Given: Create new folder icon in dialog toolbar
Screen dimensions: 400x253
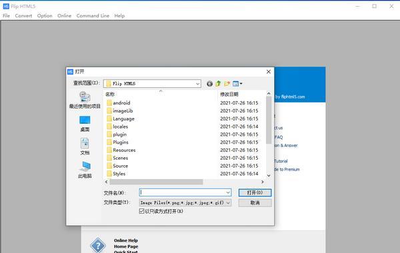Looking at the screenshot, I should (227, 84).
